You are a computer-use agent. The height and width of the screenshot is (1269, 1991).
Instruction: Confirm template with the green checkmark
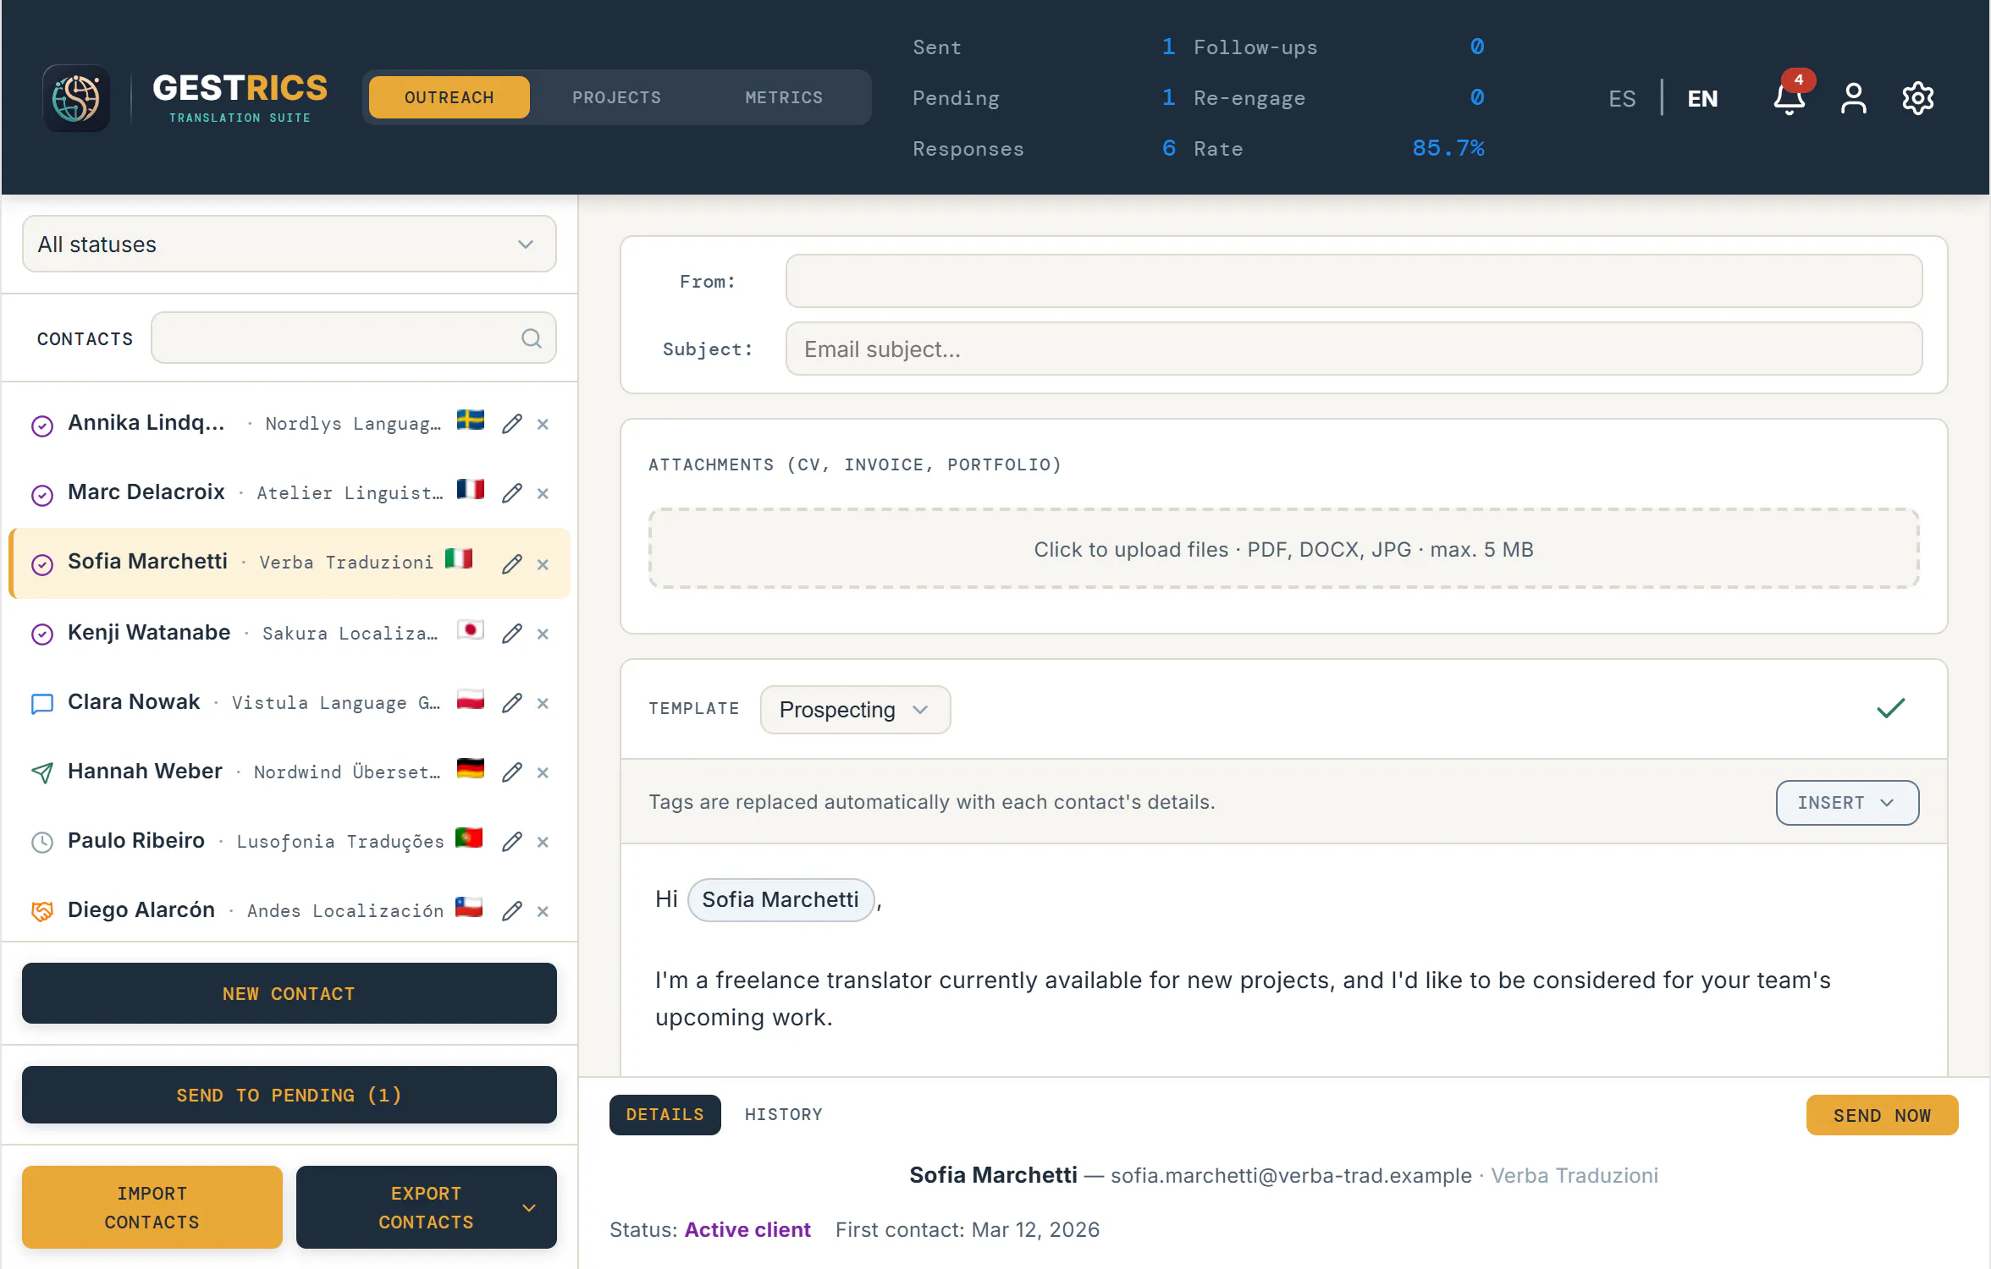click(x=1890, y=709)
